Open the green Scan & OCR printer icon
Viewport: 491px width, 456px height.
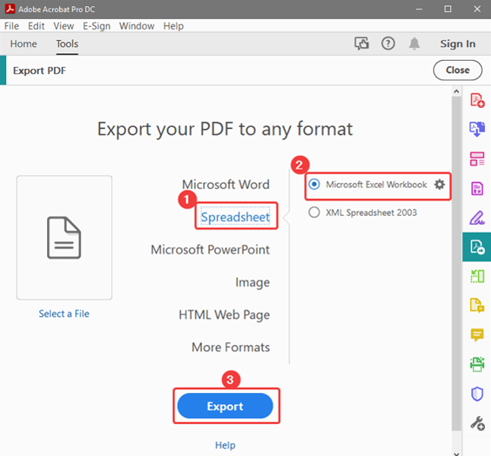pos(477,364)
